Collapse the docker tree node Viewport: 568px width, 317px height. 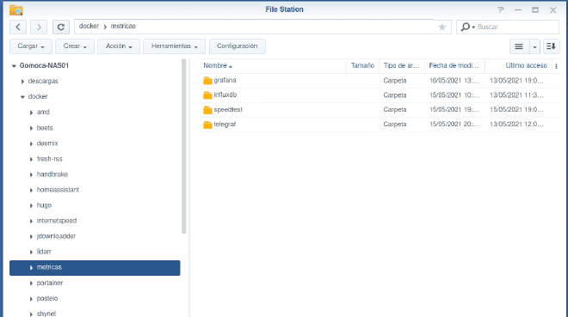(22, 97)
